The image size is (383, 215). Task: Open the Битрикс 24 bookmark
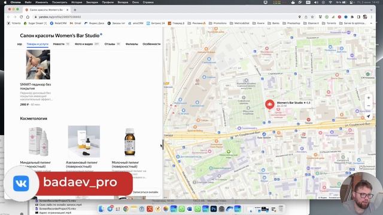(156, 23)
